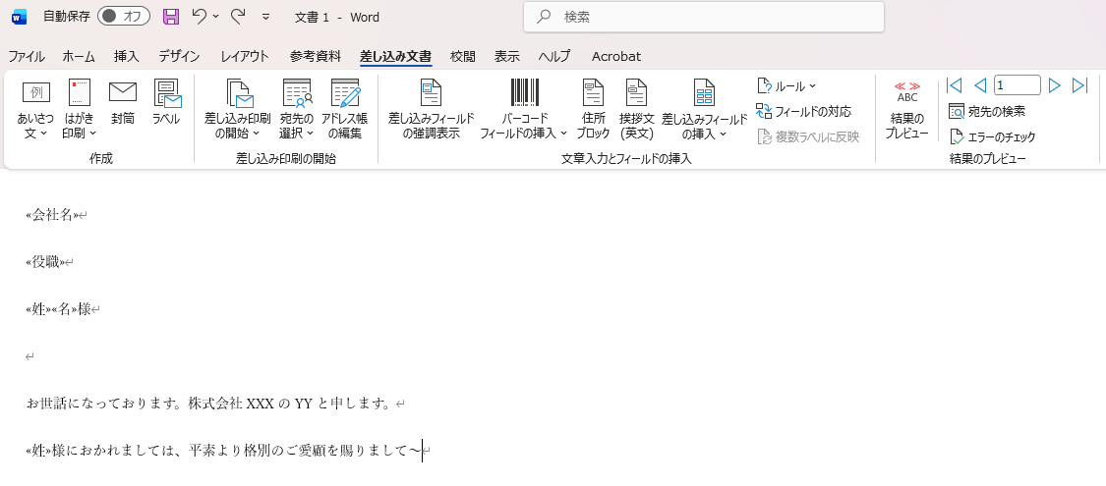This screenshot has width=1106, height=486.
Task: Switch to the ホーム tab
Action: click(x=79, y=56)
